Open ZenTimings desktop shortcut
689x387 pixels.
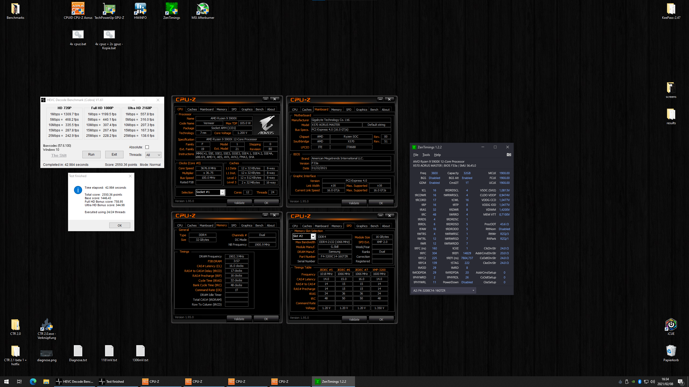tap(172, 11)
